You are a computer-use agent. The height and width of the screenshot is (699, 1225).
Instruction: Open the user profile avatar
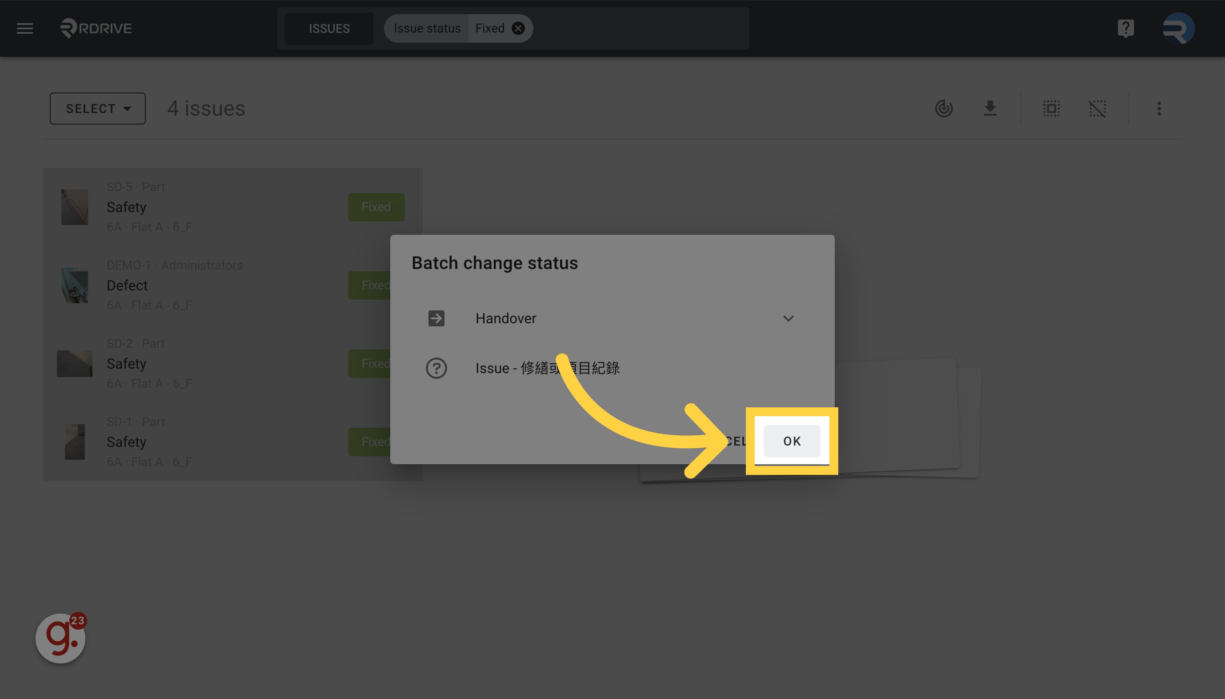1178,28
